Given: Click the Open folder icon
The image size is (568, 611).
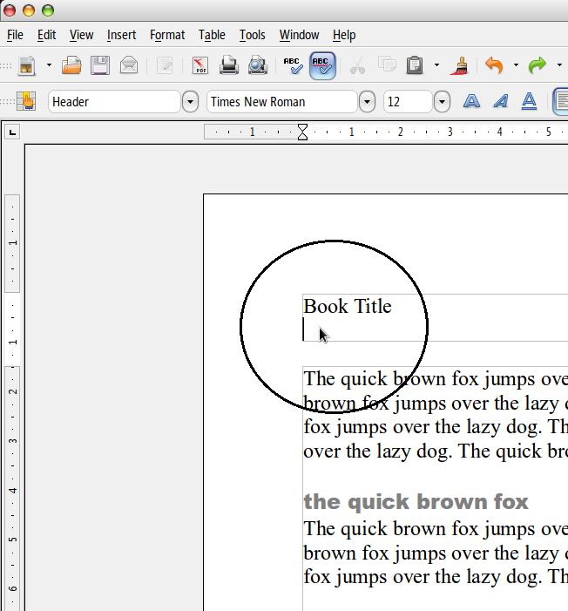Looking at the screenshot, I should (71, 65).
